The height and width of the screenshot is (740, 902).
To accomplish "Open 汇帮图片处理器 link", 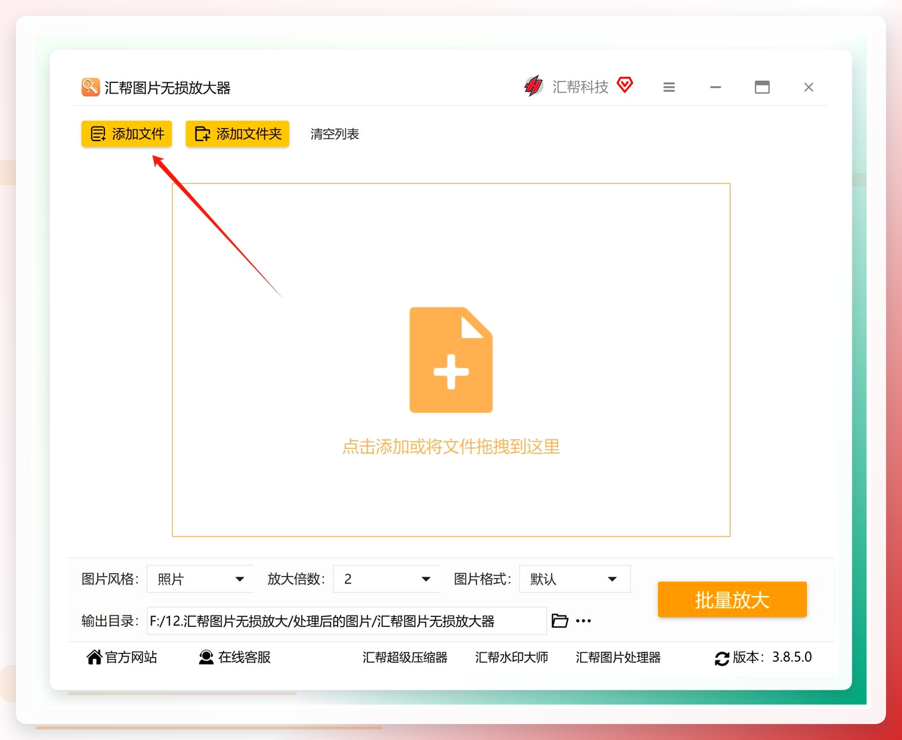I will tap(618, 658).
